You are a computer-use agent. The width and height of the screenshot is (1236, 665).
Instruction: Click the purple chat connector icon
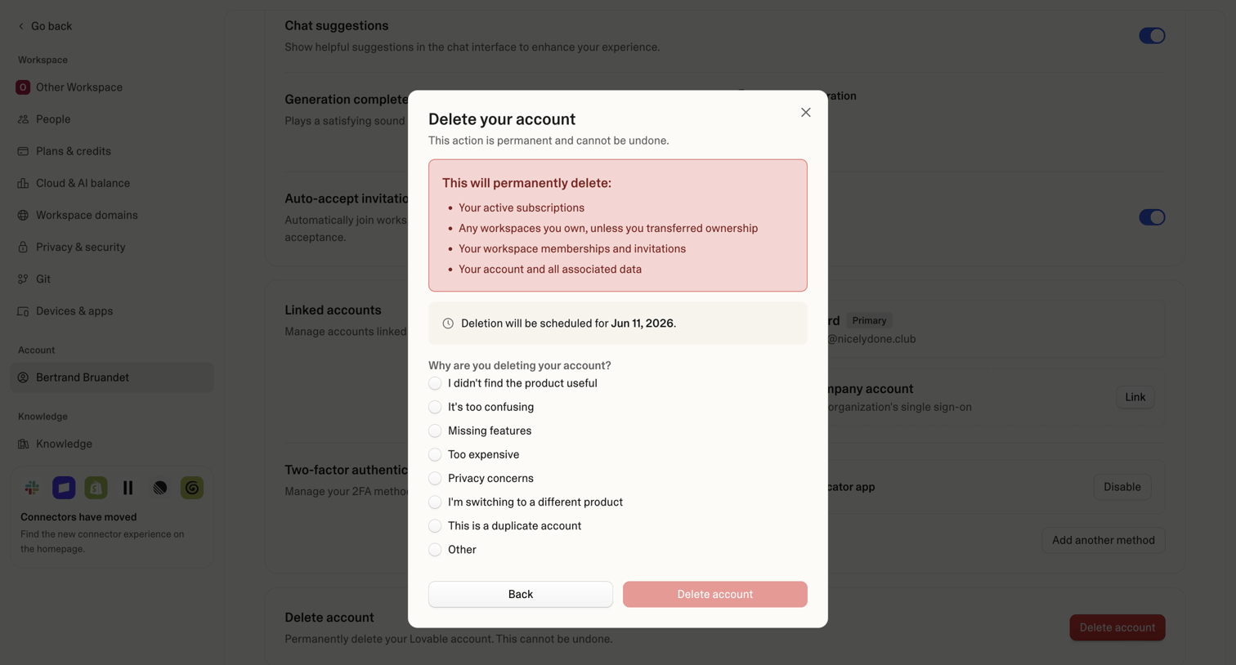64,488
